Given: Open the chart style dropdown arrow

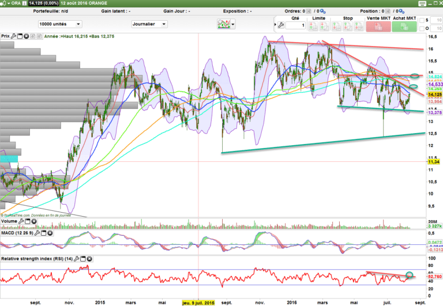Looking at the screenshot, I should point(234,24).
